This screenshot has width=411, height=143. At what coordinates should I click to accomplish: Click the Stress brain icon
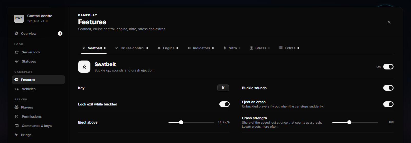click(251, 48)
